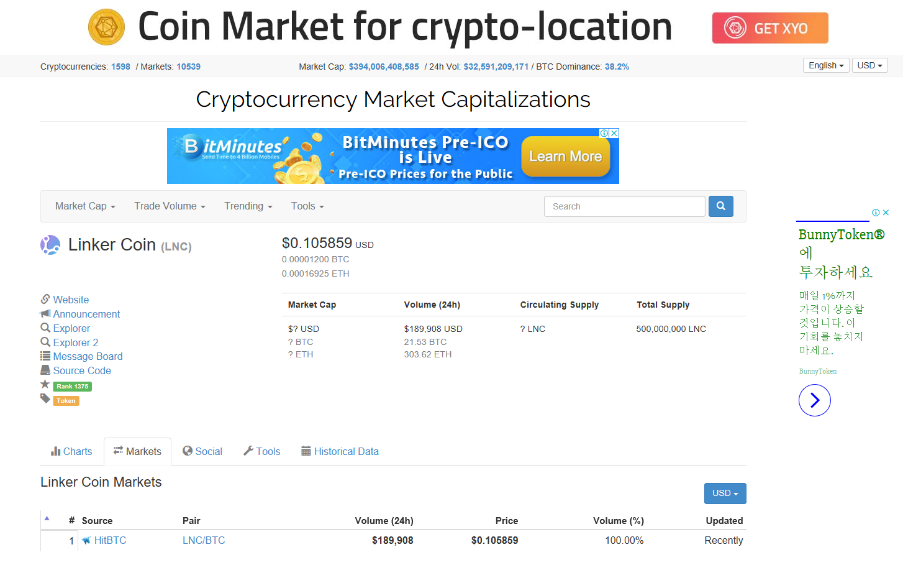Screen dimensions: 903x565
Task: Click the LNC/BTC pair link
Action: click(x=204, y=541)
